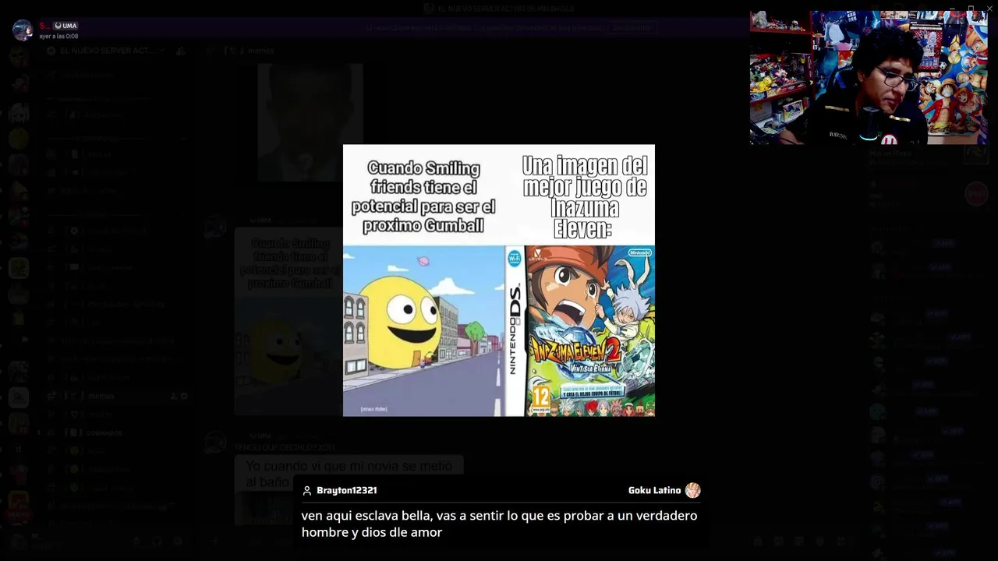This screenshot has height=561, width=998.
Task: Open the dimmed Smiling Friends meme thumbnail in chat
Action: 288,321
